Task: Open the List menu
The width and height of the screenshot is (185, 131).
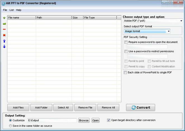Action: point(11,10)
